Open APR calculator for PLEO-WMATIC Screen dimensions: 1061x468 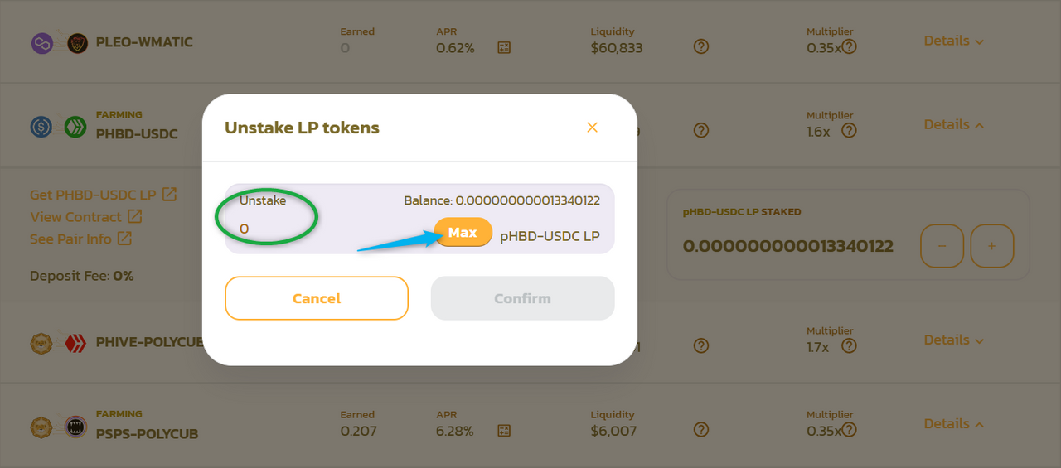504,48
